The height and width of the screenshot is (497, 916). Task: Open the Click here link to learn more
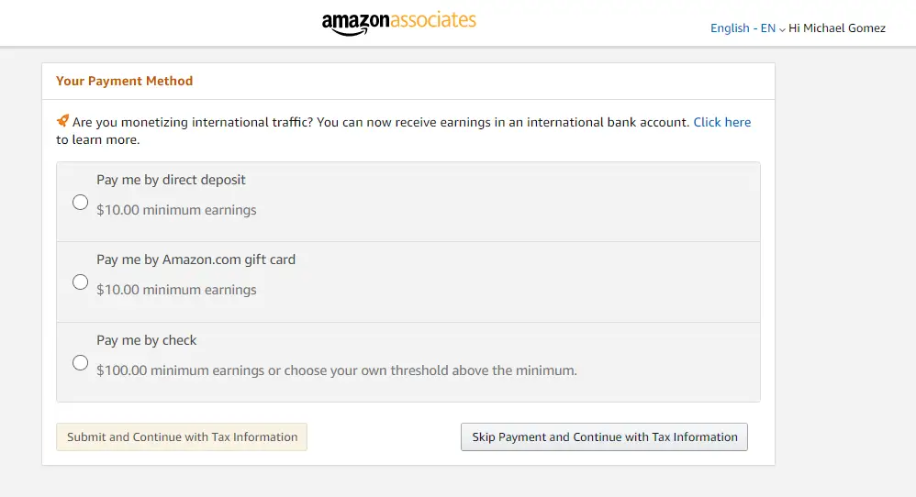pyautogui.click(x=722, y=122)
